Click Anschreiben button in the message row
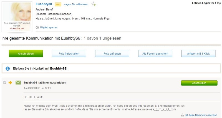Viewport: 222px width, 118px height. 199,83
